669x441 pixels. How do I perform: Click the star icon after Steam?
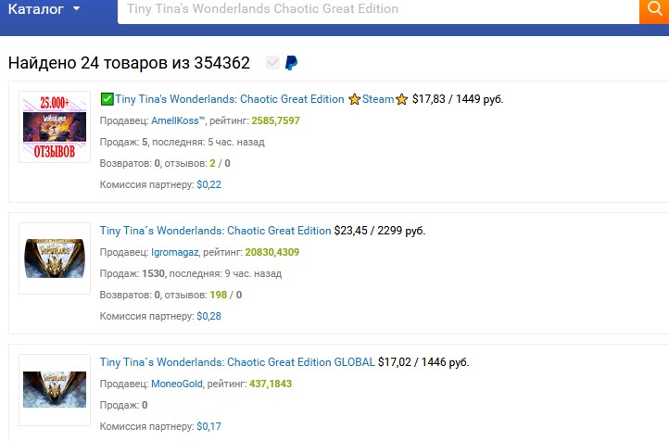(x=401, y=99)
